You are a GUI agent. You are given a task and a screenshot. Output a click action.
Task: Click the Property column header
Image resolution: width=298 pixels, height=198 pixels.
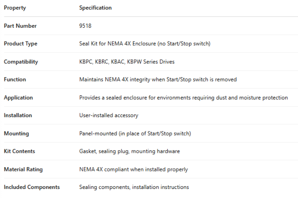(15, 8)
